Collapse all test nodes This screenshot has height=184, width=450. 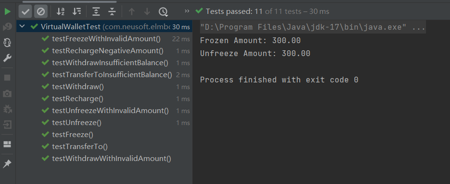[x=112, y=11]
